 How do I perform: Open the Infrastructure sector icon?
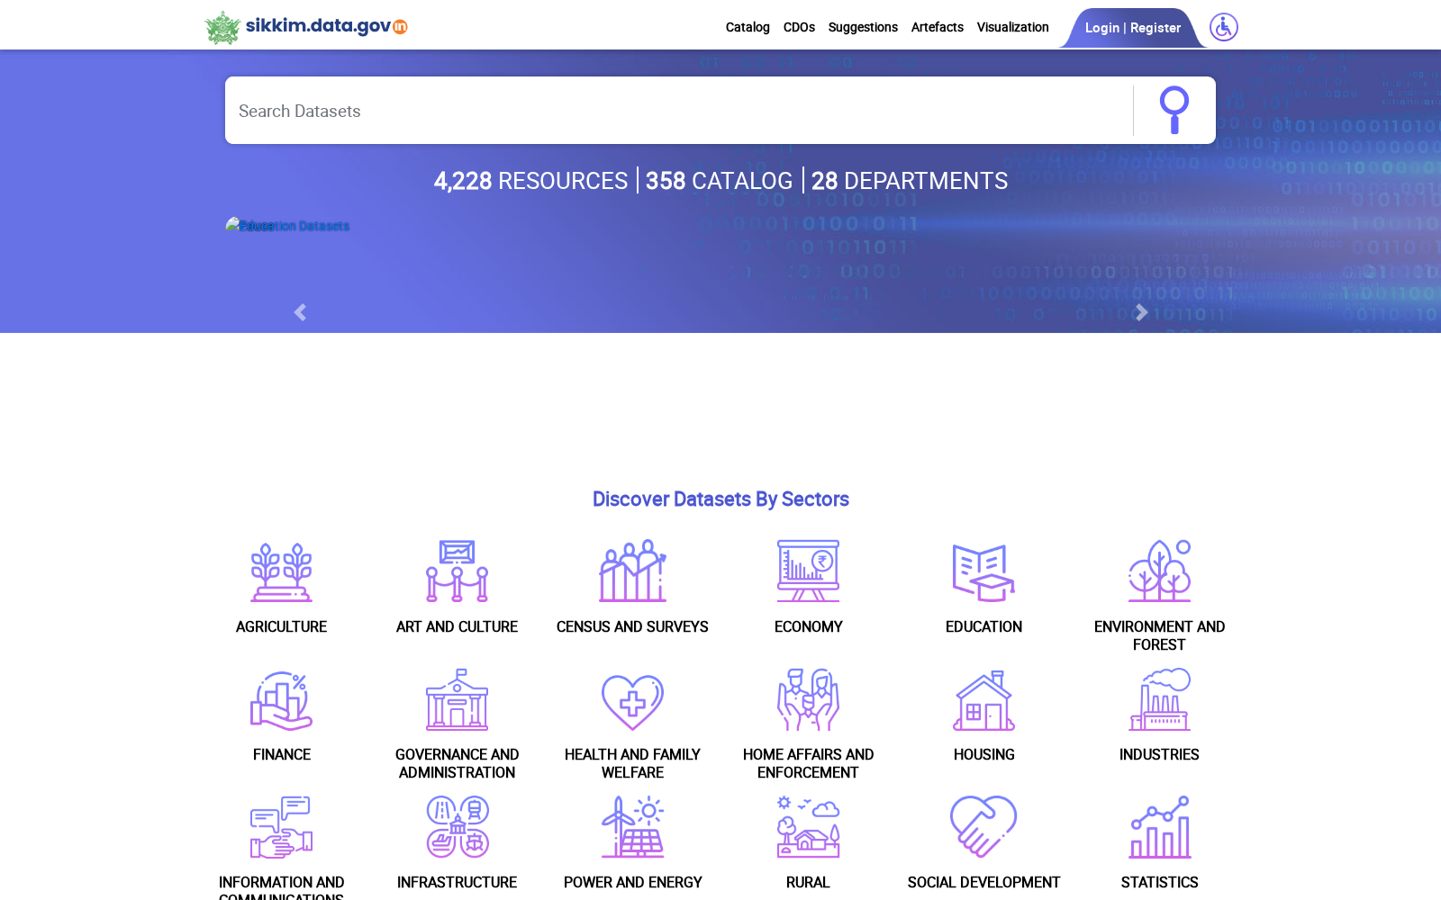(x=457, y=827)
